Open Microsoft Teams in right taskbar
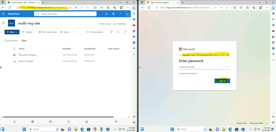276x132 pixels. (x=243, y=129)
